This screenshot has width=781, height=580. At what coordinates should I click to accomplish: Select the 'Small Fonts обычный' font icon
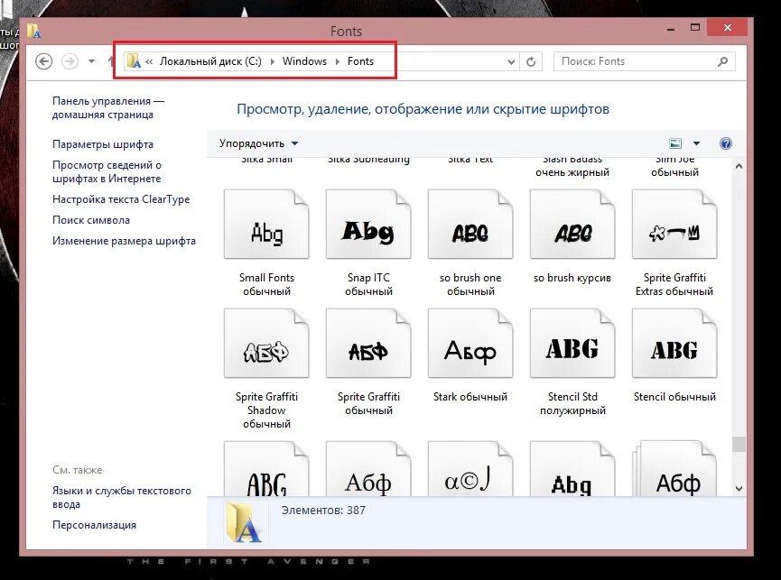[266, 224]
